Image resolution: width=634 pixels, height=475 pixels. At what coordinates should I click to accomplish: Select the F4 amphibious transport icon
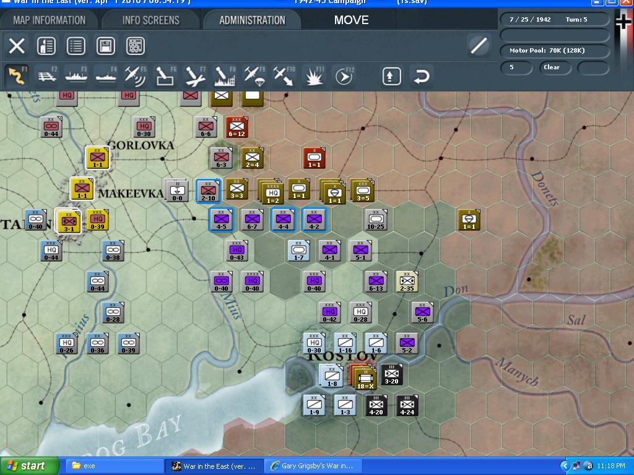(106, 76)
